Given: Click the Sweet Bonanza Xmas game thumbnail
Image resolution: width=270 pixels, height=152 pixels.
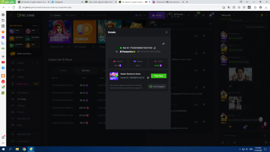Looking at the screenshot, I should click(x=114, y=76).
